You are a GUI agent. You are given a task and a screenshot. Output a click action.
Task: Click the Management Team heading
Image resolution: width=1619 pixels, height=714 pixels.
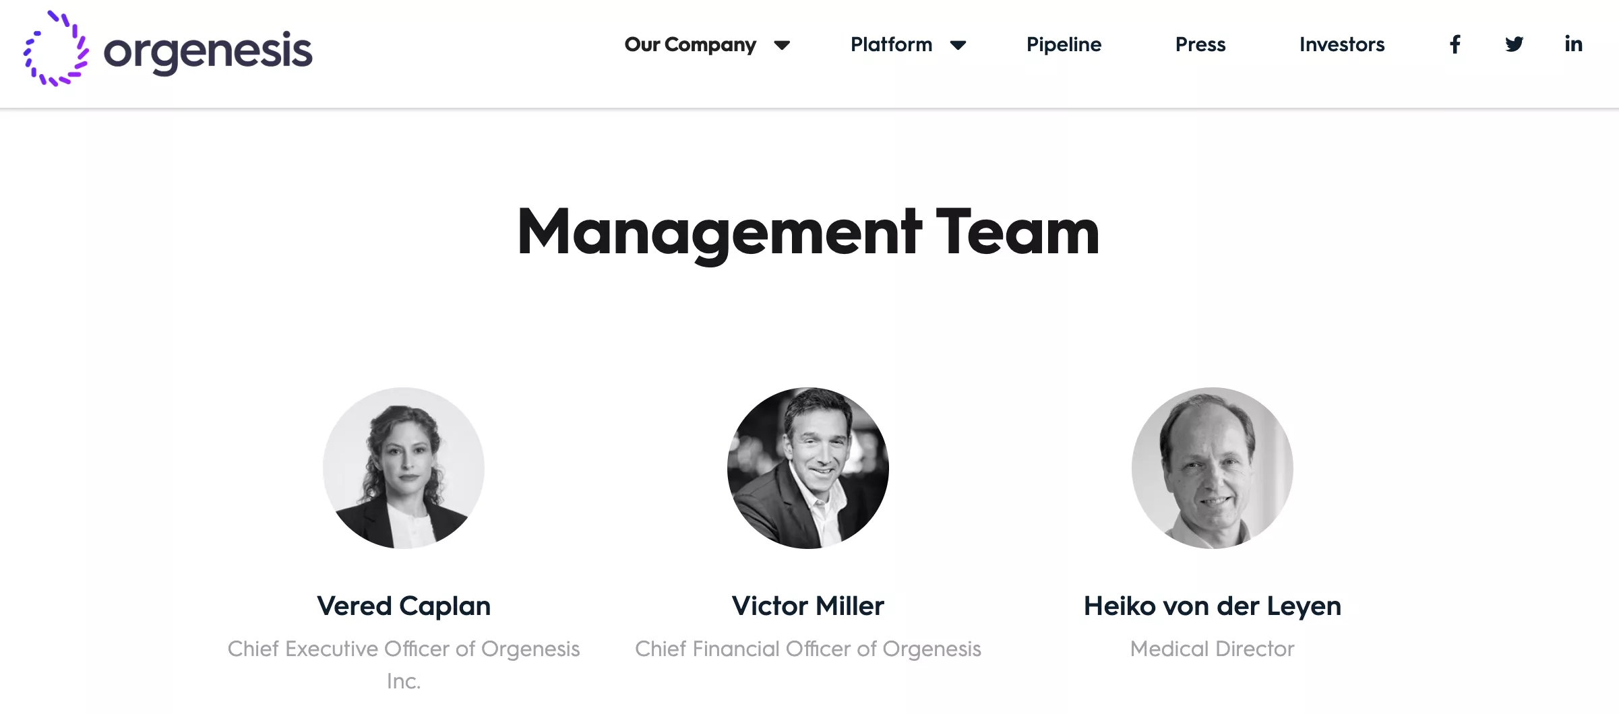tap(808, 232)
